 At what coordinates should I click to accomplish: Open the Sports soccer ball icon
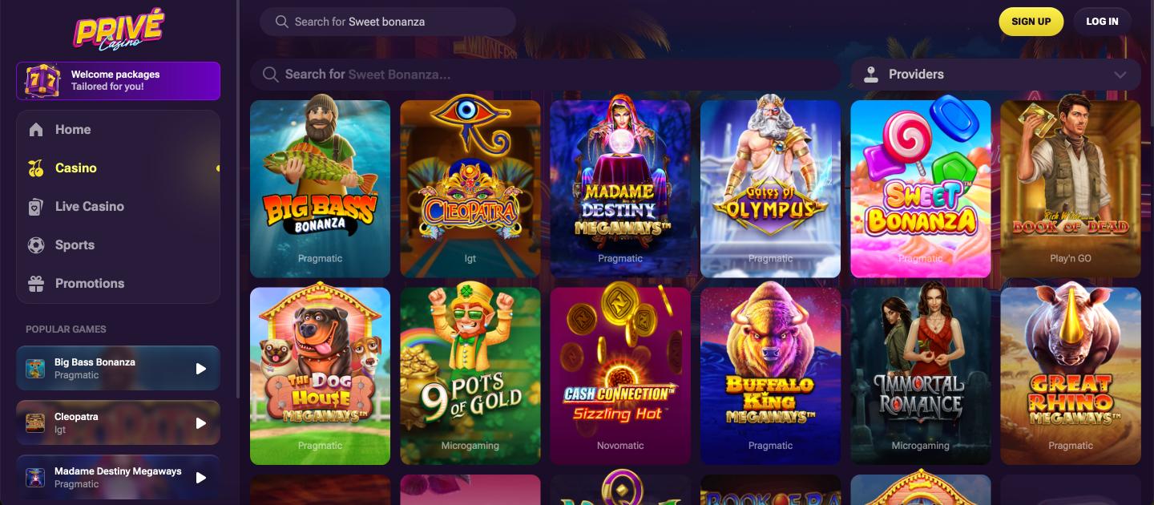point(36,245)
